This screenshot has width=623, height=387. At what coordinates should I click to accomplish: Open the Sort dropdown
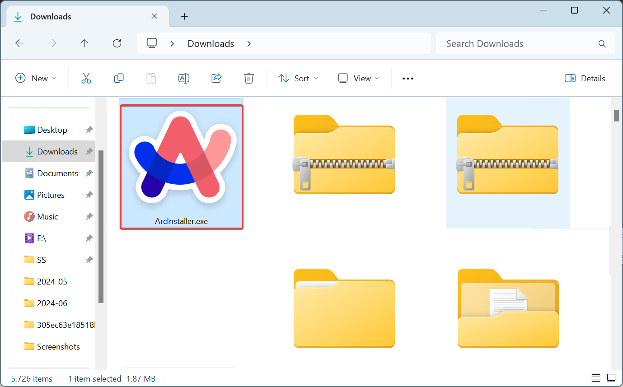point(298,78)
